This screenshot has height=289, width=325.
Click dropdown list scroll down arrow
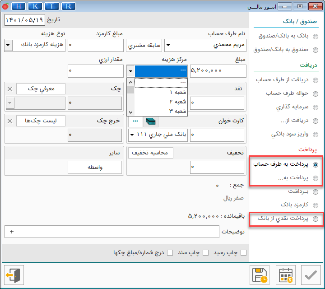(130, 112)
